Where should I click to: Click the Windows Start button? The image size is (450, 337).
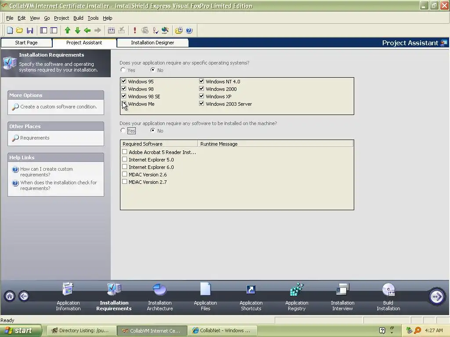point(21,330)
